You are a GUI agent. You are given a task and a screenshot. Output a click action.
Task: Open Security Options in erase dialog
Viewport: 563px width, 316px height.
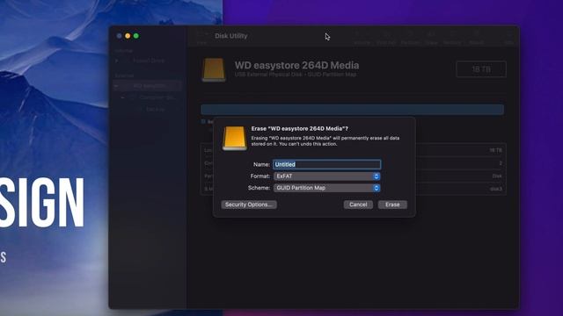[249, 205]
